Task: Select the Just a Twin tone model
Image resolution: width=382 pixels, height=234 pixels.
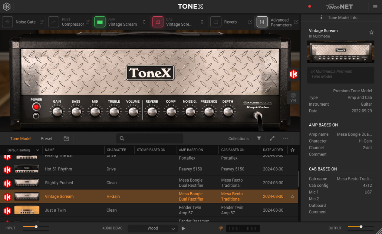Action: [x=149, y=210]
